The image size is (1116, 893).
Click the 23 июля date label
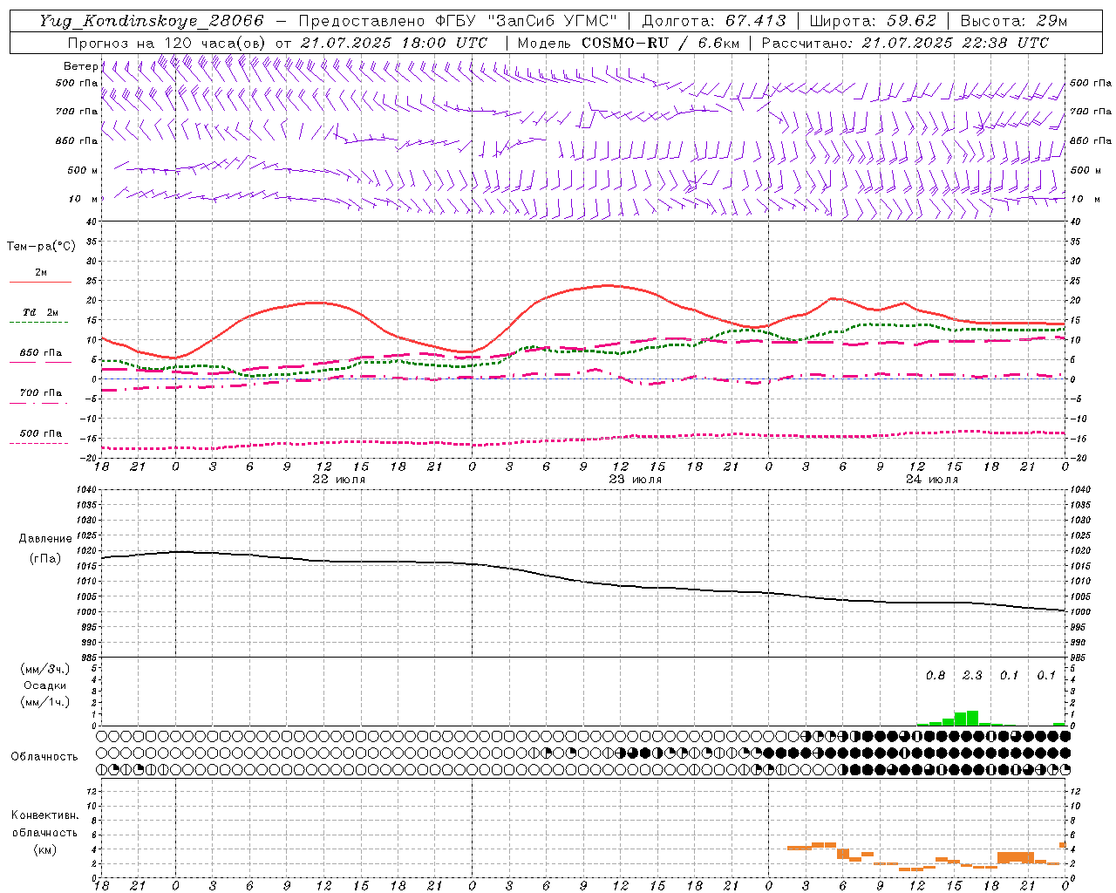635,480
